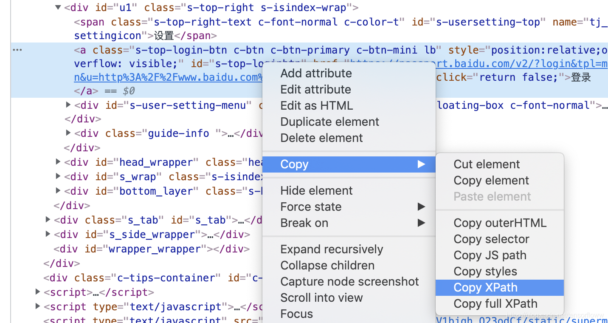Click the Break on submenu arrow
This screenshot has width=608, height=323.
click(x=421, y=223)
